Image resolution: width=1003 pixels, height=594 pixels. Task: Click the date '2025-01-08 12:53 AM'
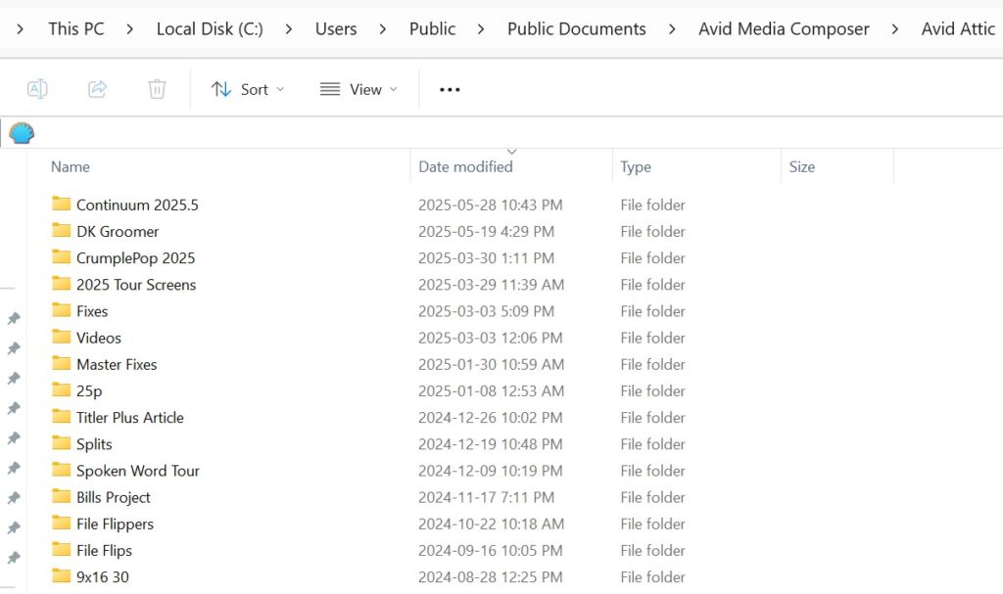tap(492, 390)
